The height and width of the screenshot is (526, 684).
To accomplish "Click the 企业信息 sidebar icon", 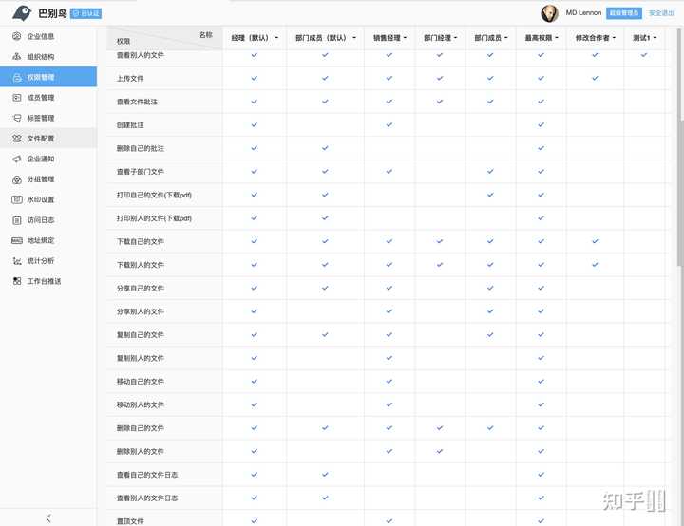I will pyautogui.click(x=16, y=36).
